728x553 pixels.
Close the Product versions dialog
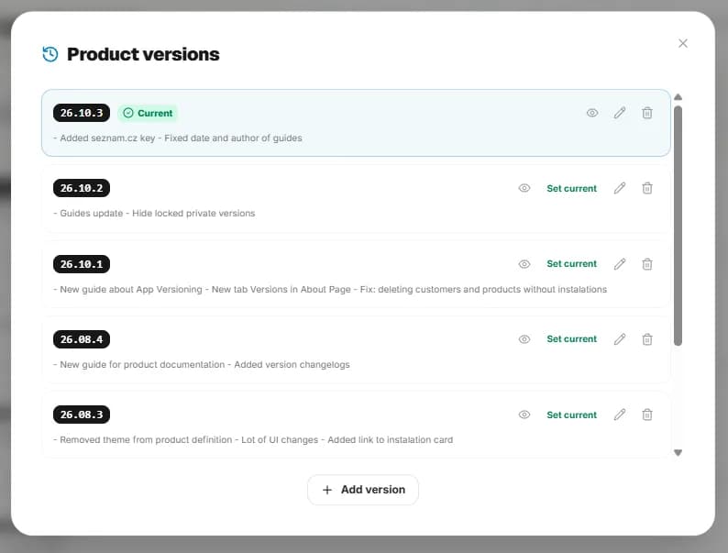point(682,43)
